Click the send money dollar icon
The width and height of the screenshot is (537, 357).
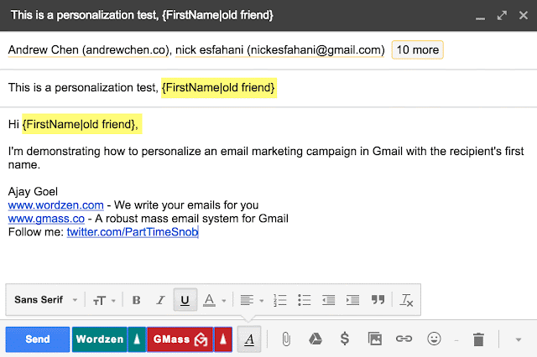click(345, 339)
